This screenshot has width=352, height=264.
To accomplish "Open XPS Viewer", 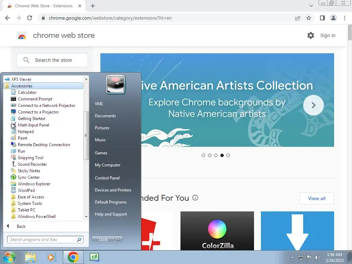I will tap(21, 79).
